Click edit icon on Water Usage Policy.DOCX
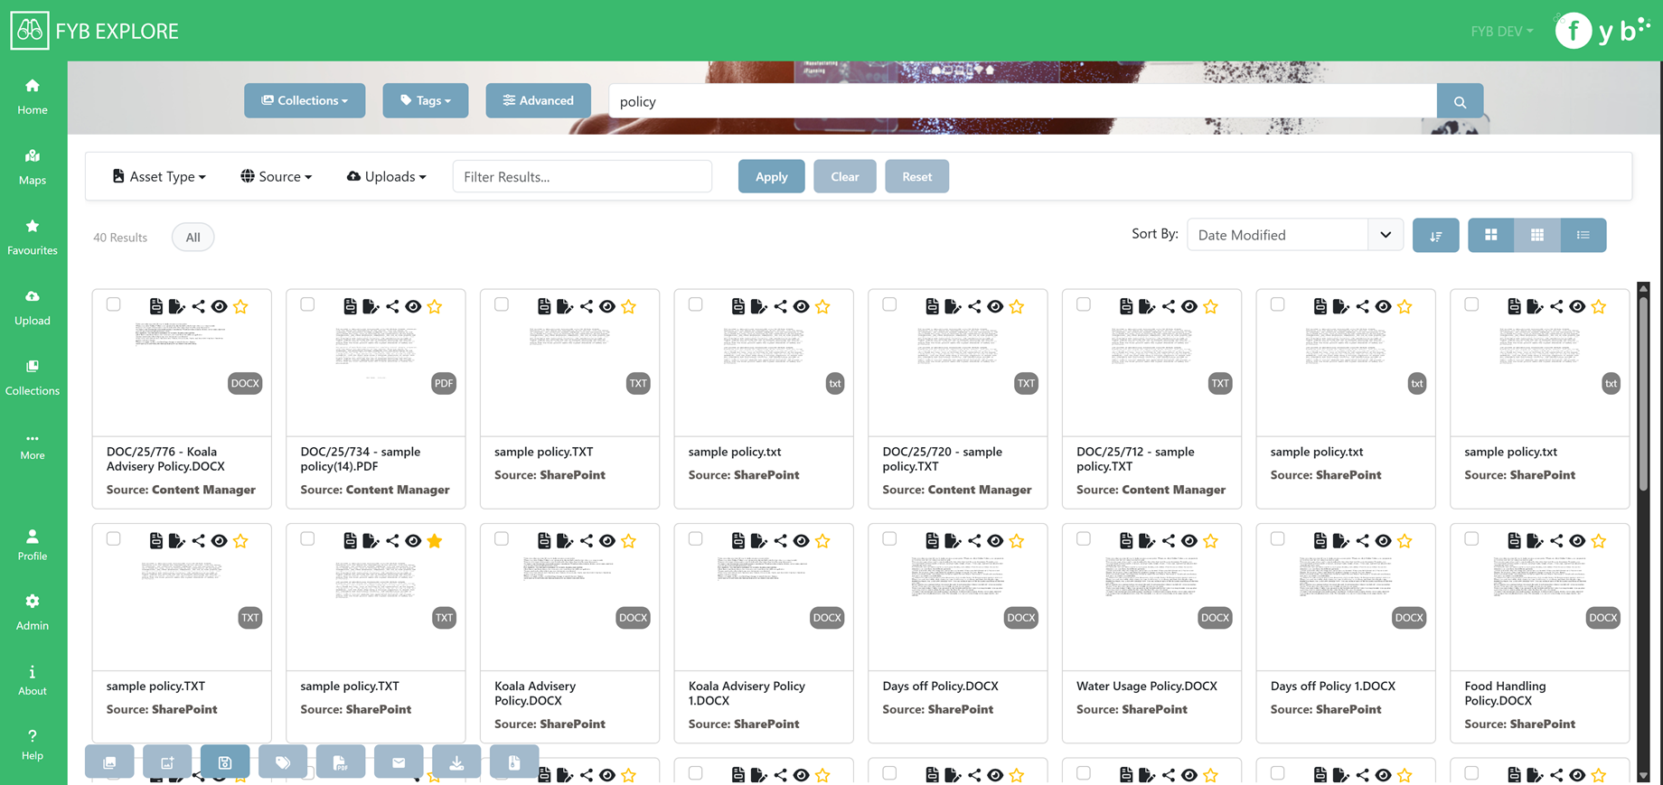 click(x=1147, y=541)
